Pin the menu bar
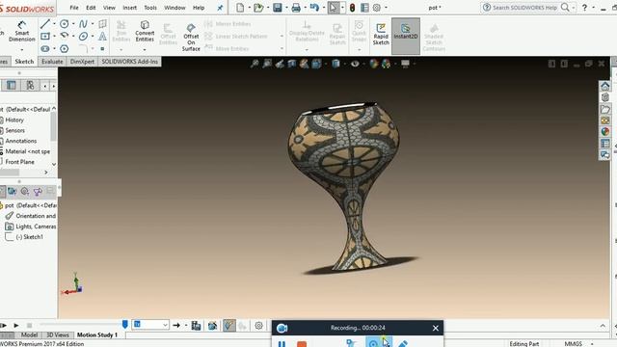Screen dimensions: 617x347 [x=220, y=8]
